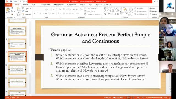Select the Right Arrow shape in gallery

[x=113, y=11]
